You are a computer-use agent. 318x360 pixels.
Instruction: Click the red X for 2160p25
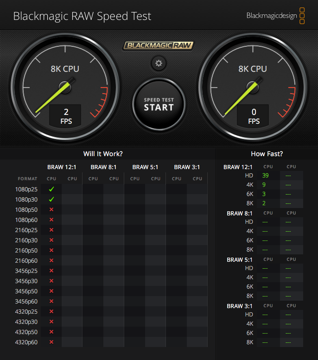pyautogui.click(x=51, y=230)
